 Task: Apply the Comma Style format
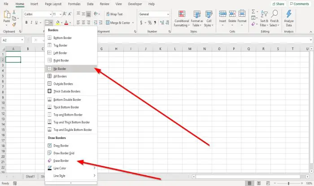pyautogui.click(x=155, y=23)
